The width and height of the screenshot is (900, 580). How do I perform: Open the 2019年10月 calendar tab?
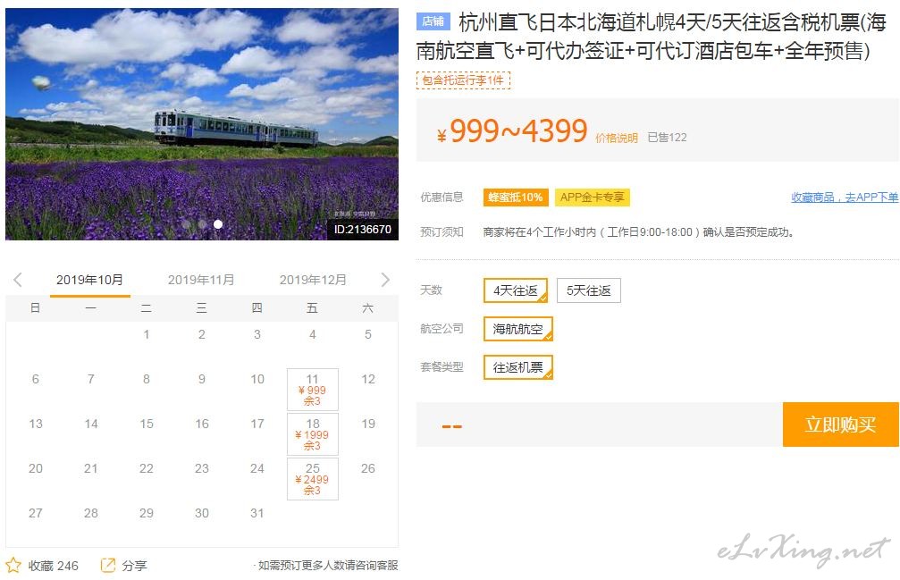pos(89,280)
